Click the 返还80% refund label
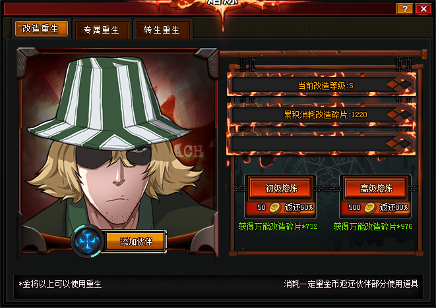This screenshot has width=436, height=308. (x=394, y=207)
